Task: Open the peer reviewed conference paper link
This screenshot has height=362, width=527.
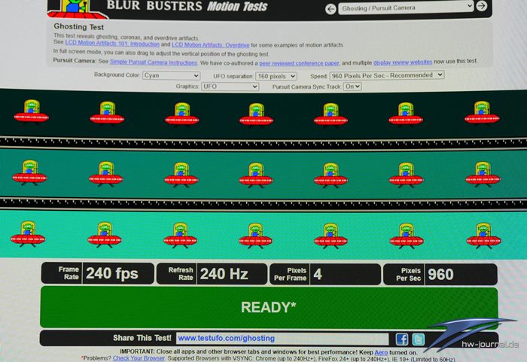Action: tap(299, 63)
